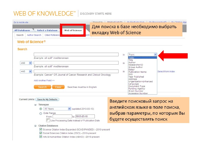Click the orange Search button
Viewport: 199px width, 149px height.
[x=42, y=87]
